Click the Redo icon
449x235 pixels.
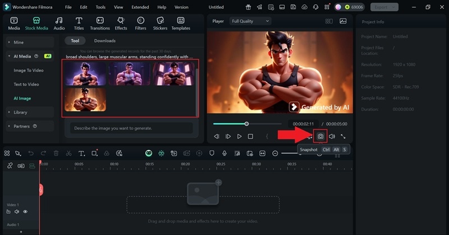(x=43, y=153)
